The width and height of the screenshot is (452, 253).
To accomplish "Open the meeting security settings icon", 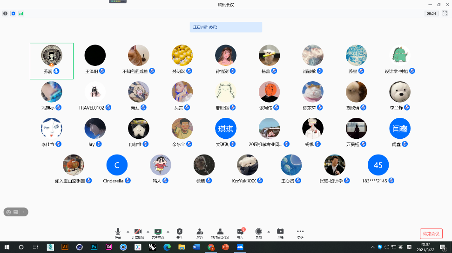I will pos(179,232).
